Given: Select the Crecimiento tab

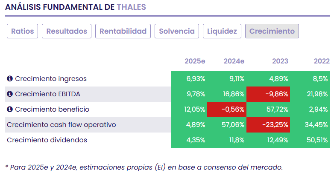Looking at the screenshot, I should tap(272, 31).
